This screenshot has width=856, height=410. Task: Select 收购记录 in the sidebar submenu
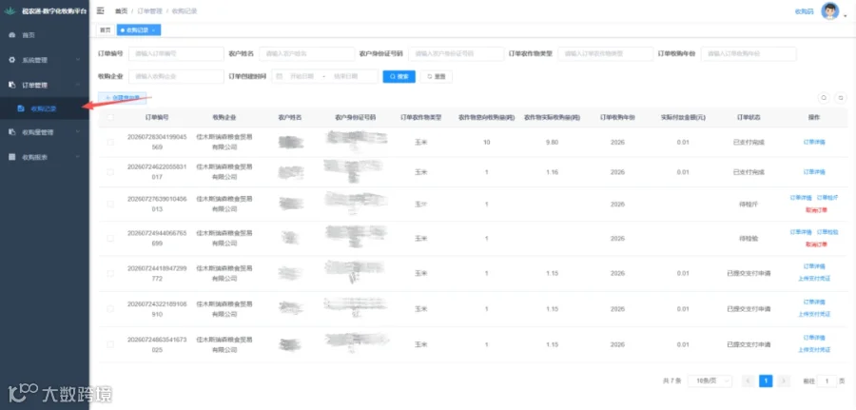click(44, 108)
